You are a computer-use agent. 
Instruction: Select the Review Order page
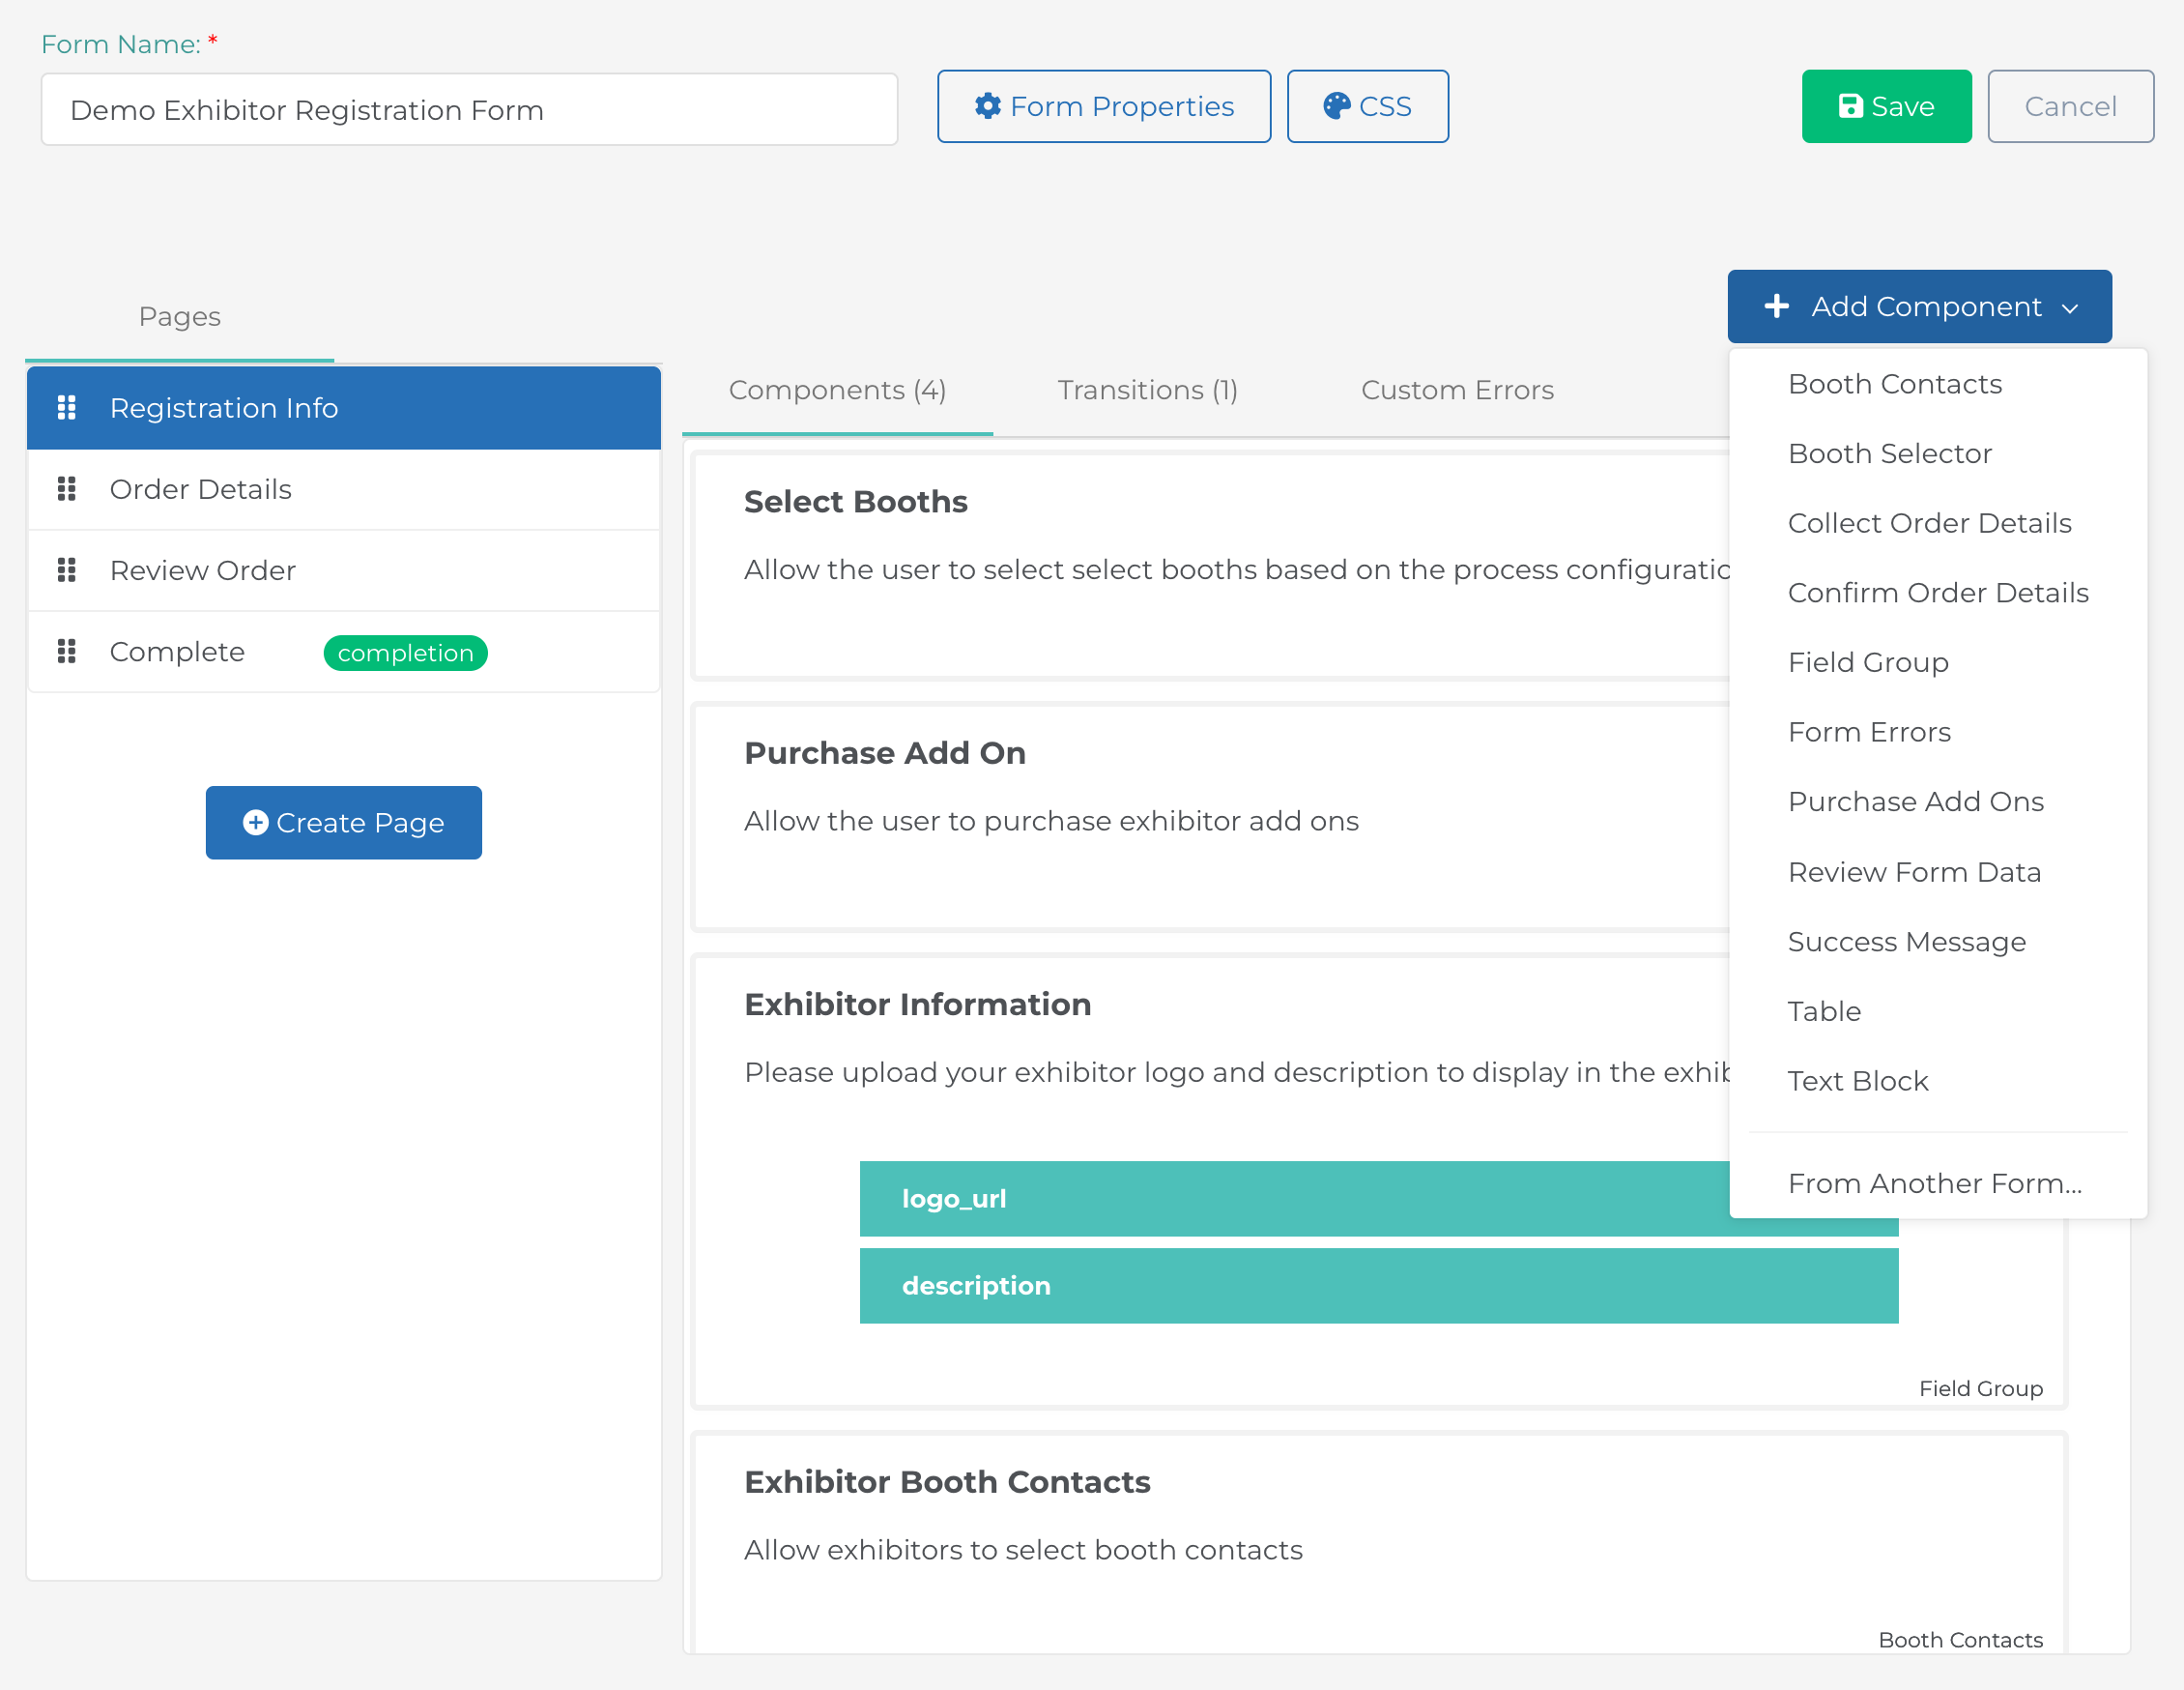[344, 570]
